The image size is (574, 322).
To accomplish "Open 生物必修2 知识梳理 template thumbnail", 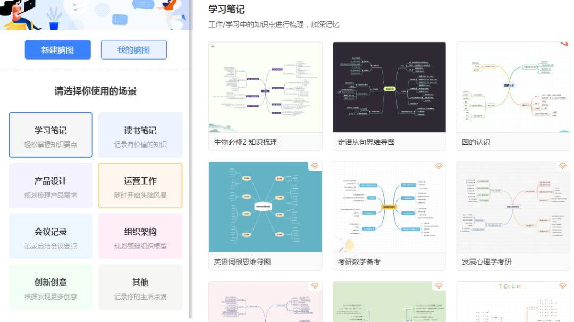I will click(265, 87).
